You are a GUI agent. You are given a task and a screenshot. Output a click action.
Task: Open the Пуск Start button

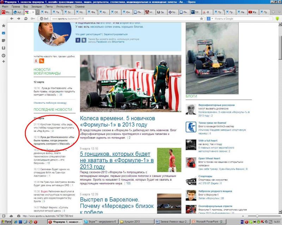pyautogui.click(x=6, y=222)
